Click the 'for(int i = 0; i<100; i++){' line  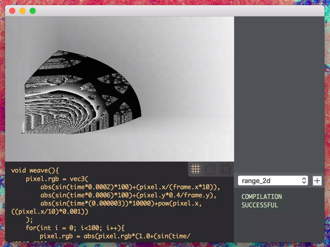[x=75, y=228]
